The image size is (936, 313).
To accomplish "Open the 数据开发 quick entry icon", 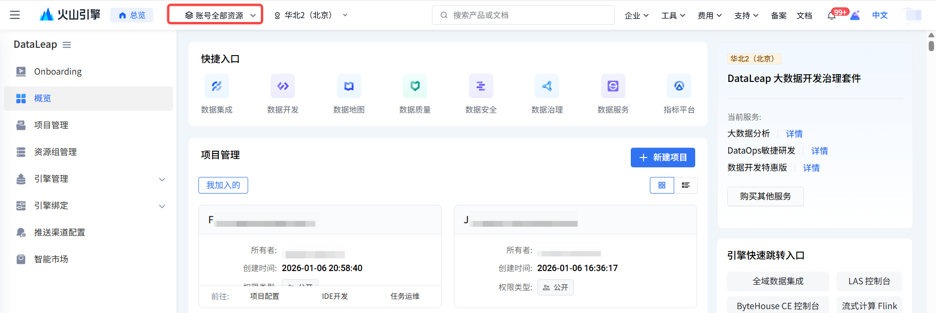I will (283, 86).
